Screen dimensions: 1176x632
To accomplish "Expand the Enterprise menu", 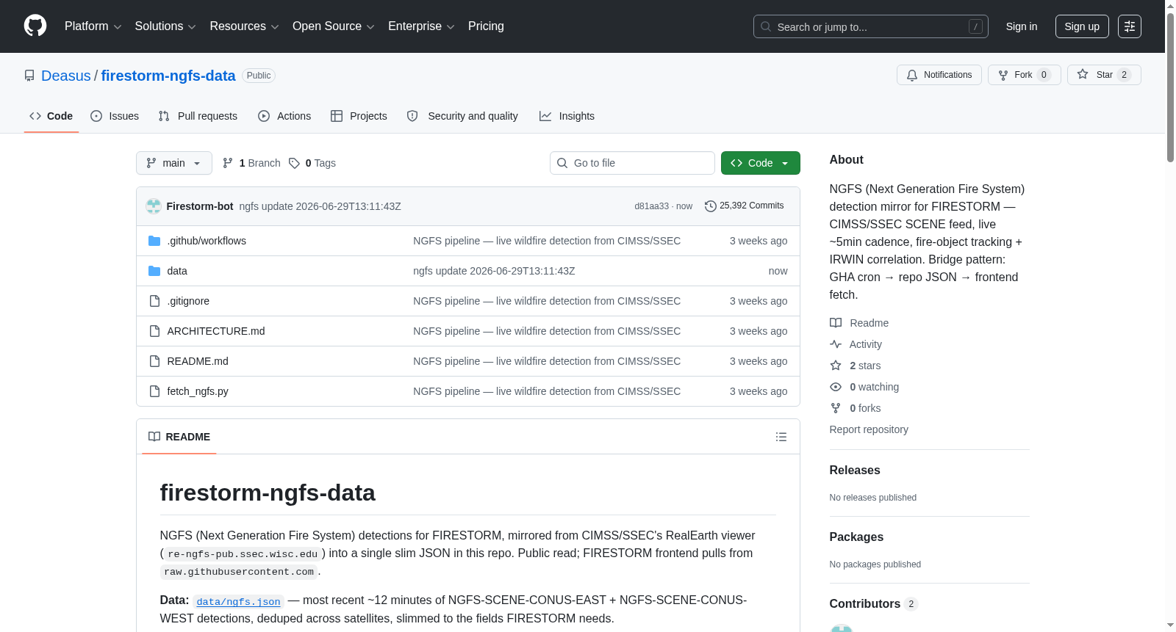I will point(421,26).
